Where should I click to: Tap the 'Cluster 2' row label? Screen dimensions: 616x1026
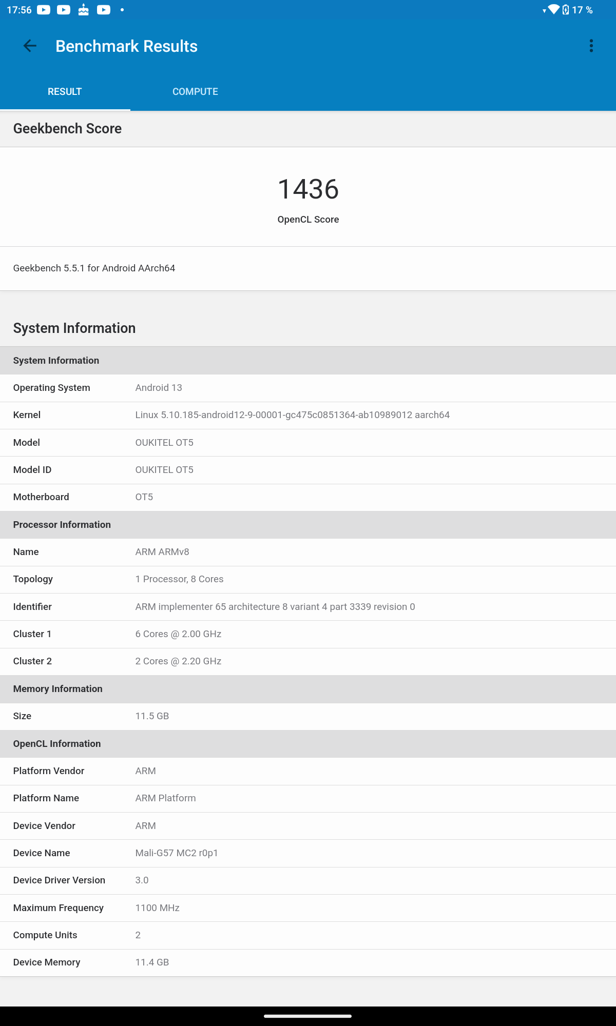pyautogui.click(x=32, y=661)
